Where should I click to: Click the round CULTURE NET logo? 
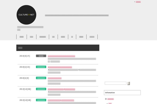tap(26, 15)
